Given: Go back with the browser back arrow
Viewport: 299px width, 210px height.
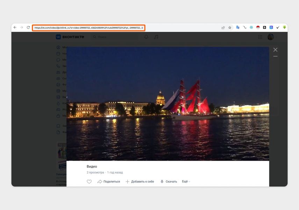Looking at the screenshot, I should point(15,28).
